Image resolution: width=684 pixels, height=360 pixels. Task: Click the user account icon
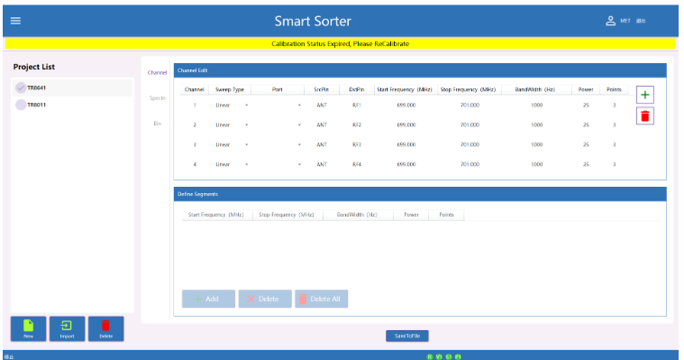(610, 21)
